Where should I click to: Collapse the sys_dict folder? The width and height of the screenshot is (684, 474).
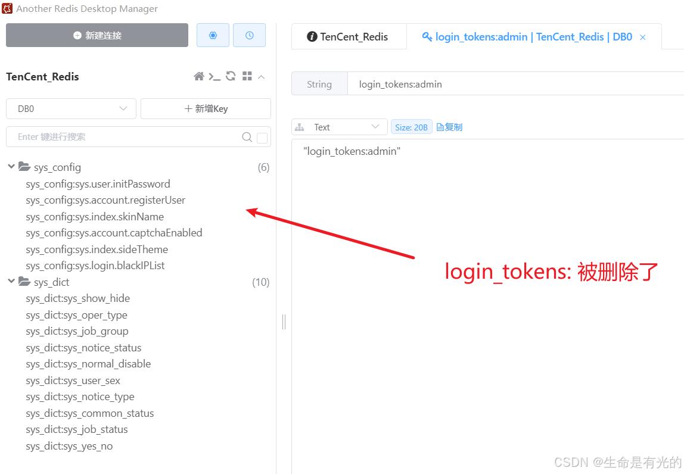click(x=11, y=281)
